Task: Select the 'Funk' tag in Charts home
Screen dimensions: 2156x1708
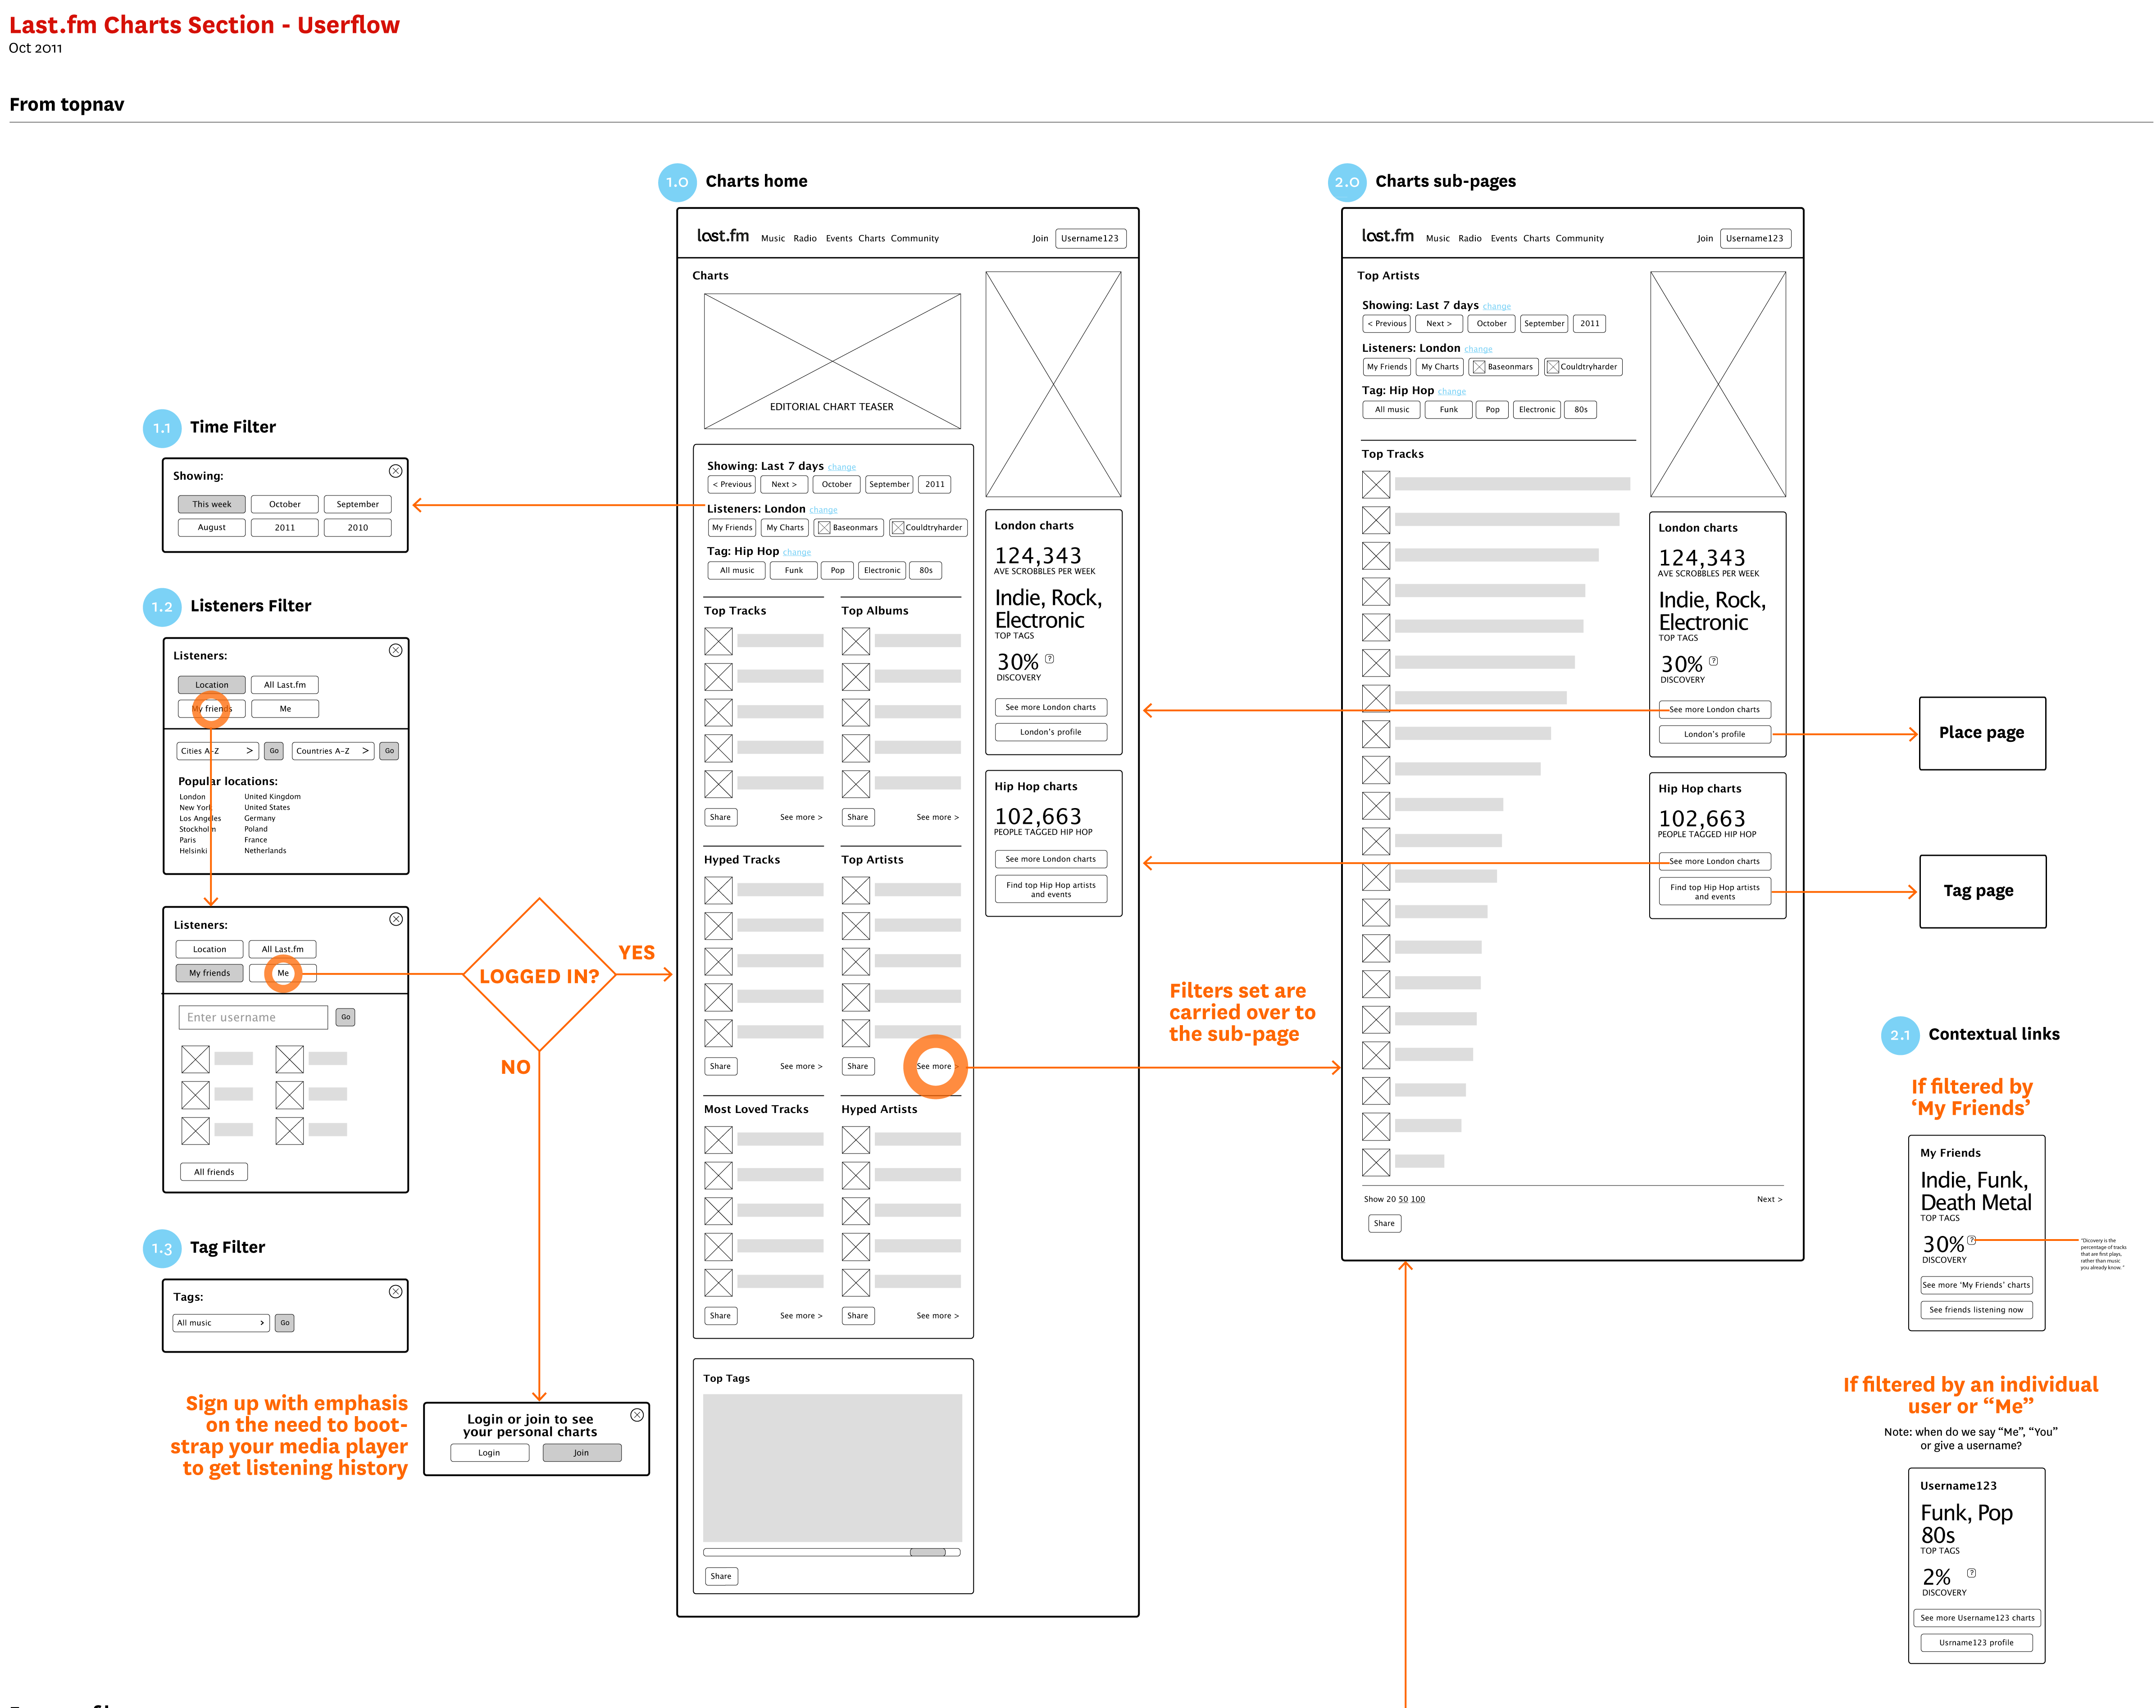Action: [x=794, y=570]
